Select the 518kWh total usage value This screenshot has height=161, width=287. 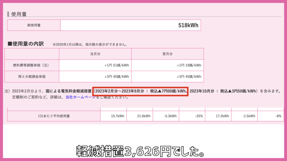tap(188, 25)
